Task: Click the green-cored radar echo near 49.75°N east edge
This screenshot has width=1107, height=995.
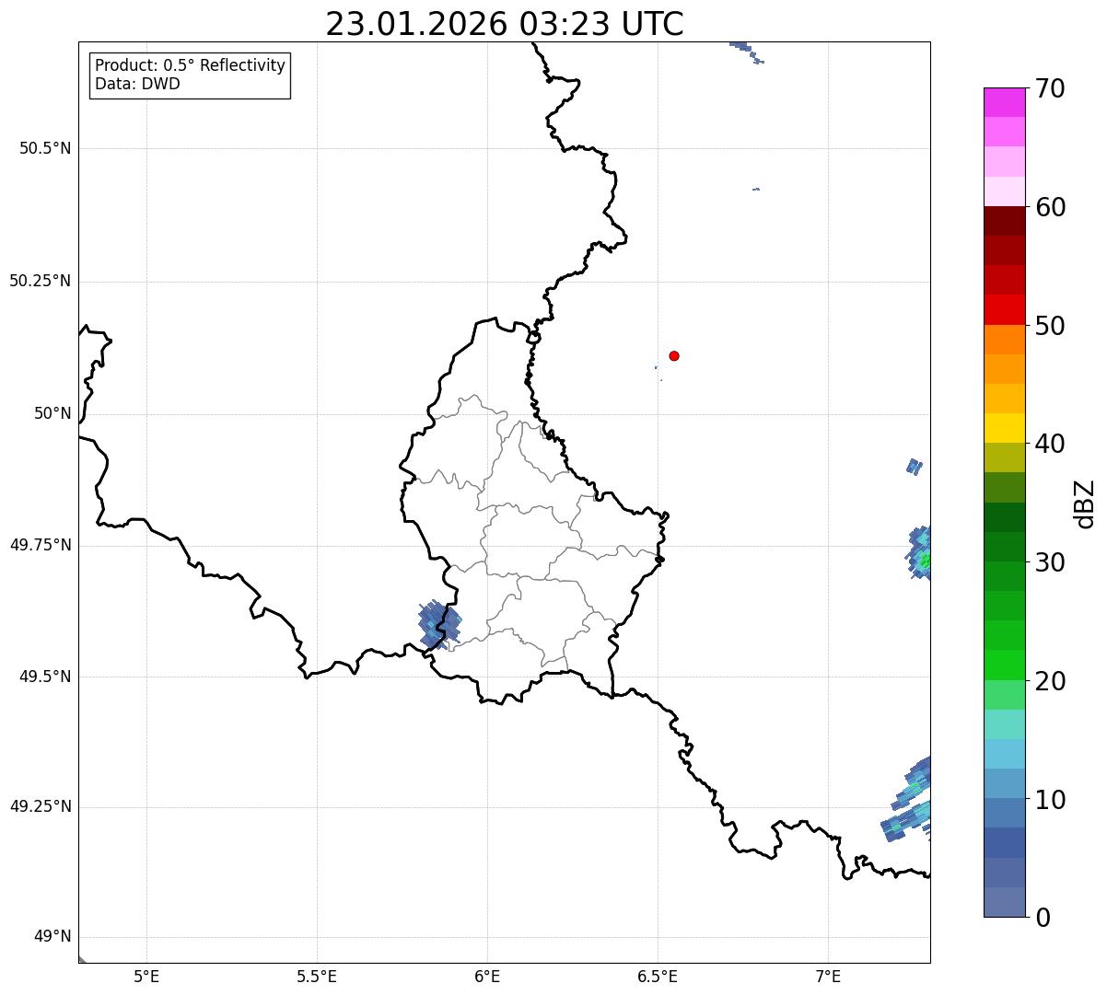Action: click(920, 552)
